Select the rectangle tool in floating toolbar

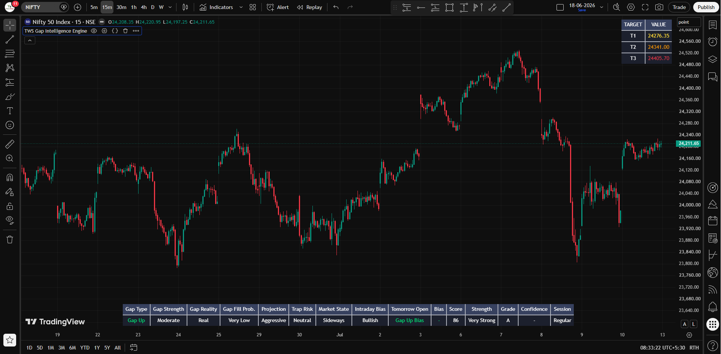tap(449, 7)
